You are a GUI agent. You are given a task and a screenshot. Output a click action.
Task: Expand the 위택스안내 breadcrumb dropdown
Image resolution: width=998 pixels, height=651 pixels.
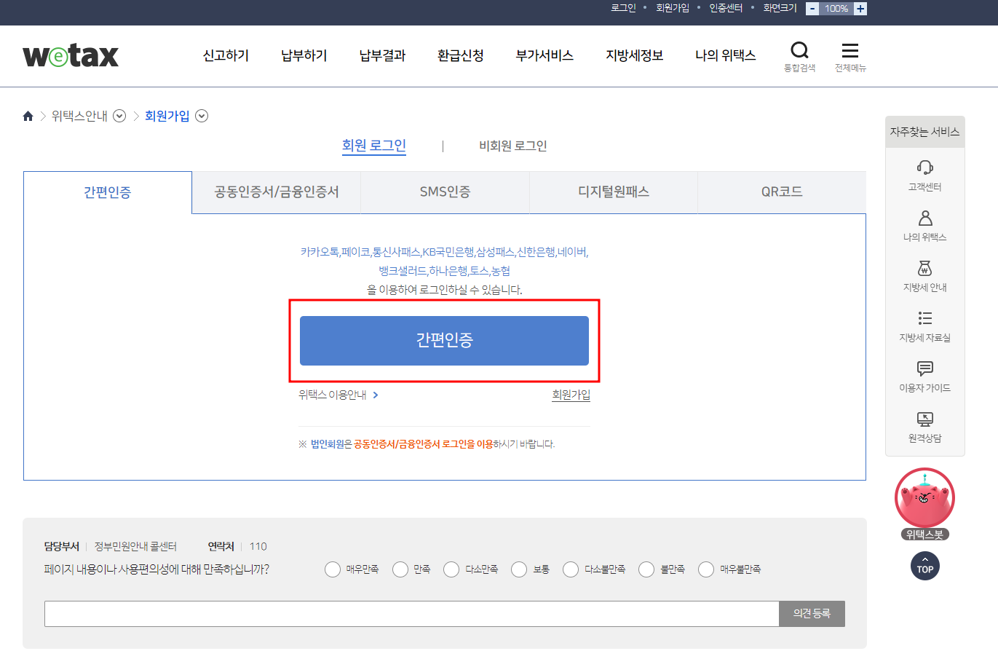tap(119, 116)
